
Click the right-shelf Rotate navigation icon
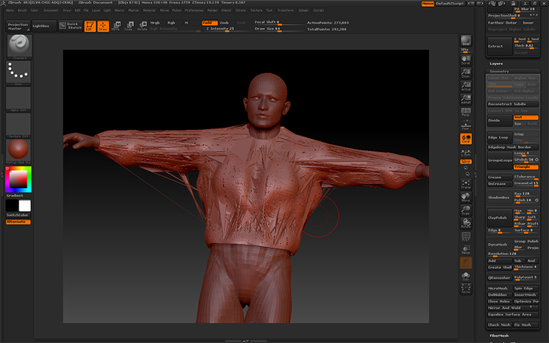point(466,224)
